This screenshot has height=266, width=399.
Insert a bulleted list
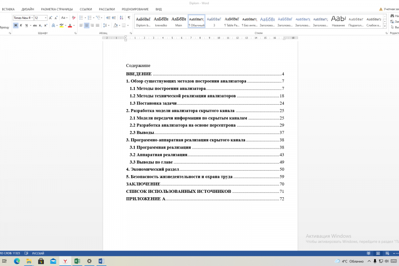click(81, 18)
